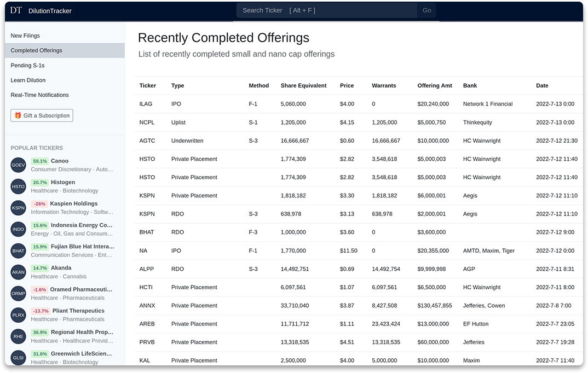
Task: Click the Date column header
Action: pos(542,85)
